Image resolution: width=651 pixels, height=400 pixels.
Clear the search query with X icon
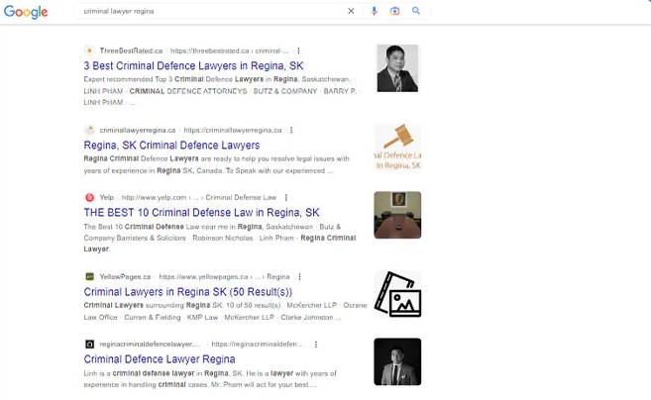tap(351, 11)
